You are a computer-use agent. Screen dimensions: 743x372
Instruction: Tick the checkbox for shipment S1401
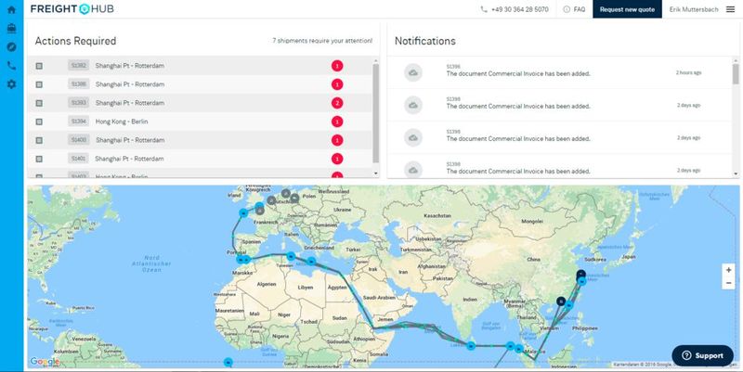click(39, 159)
